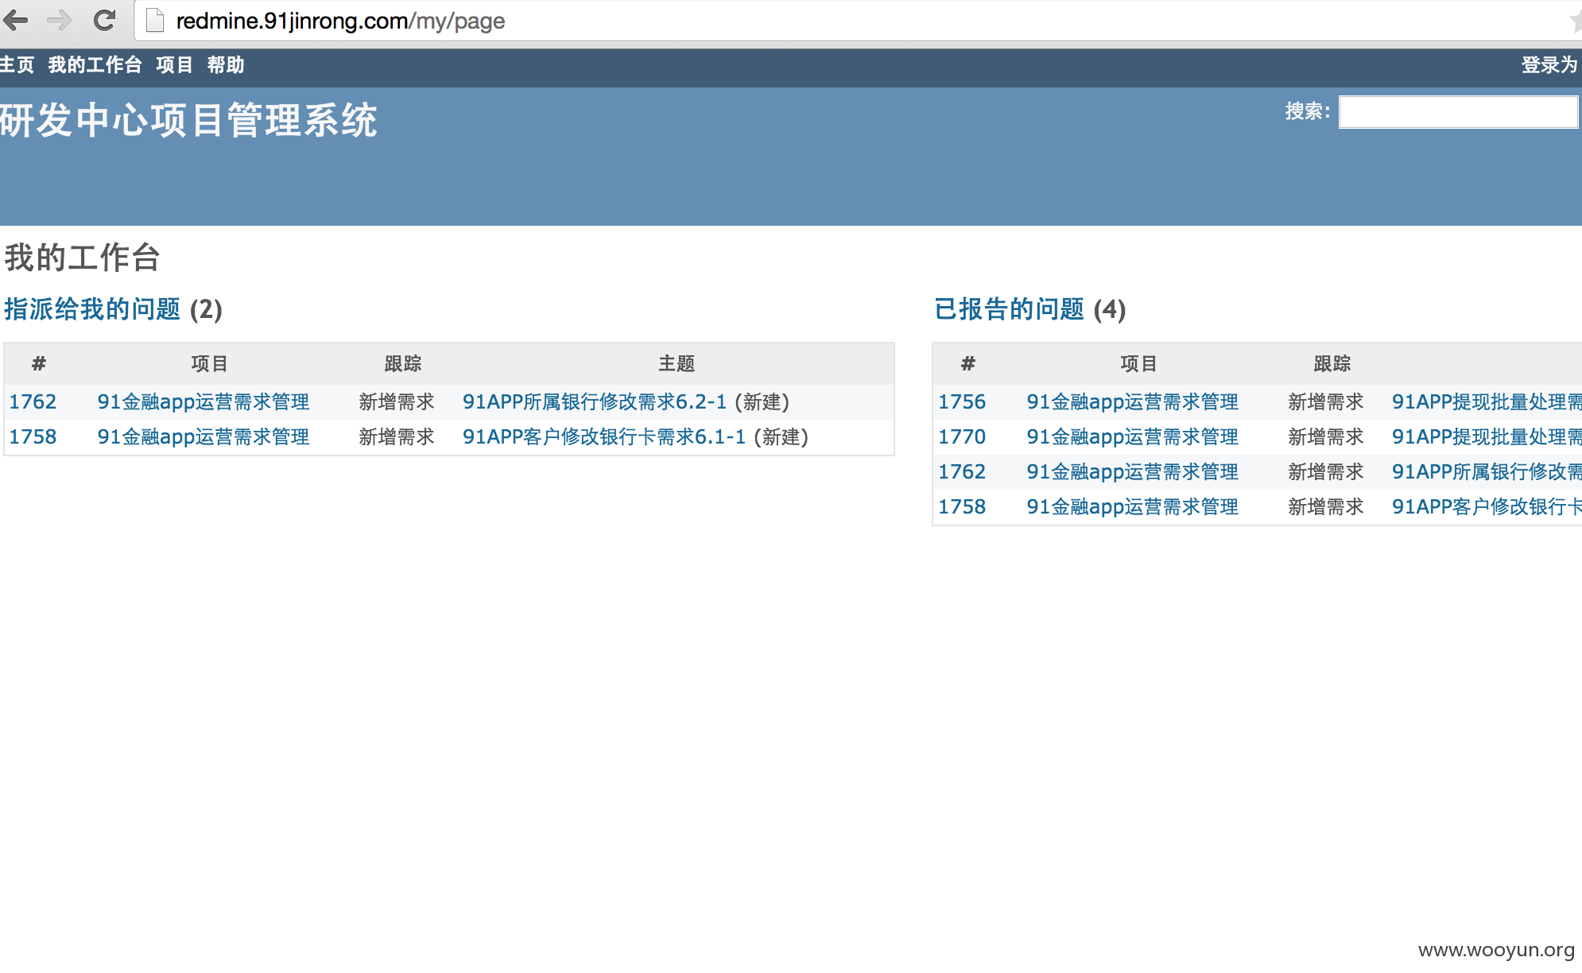Open issue 1756 in reported issues
This screenshot has height=973, width=1582.
(962, 402)
